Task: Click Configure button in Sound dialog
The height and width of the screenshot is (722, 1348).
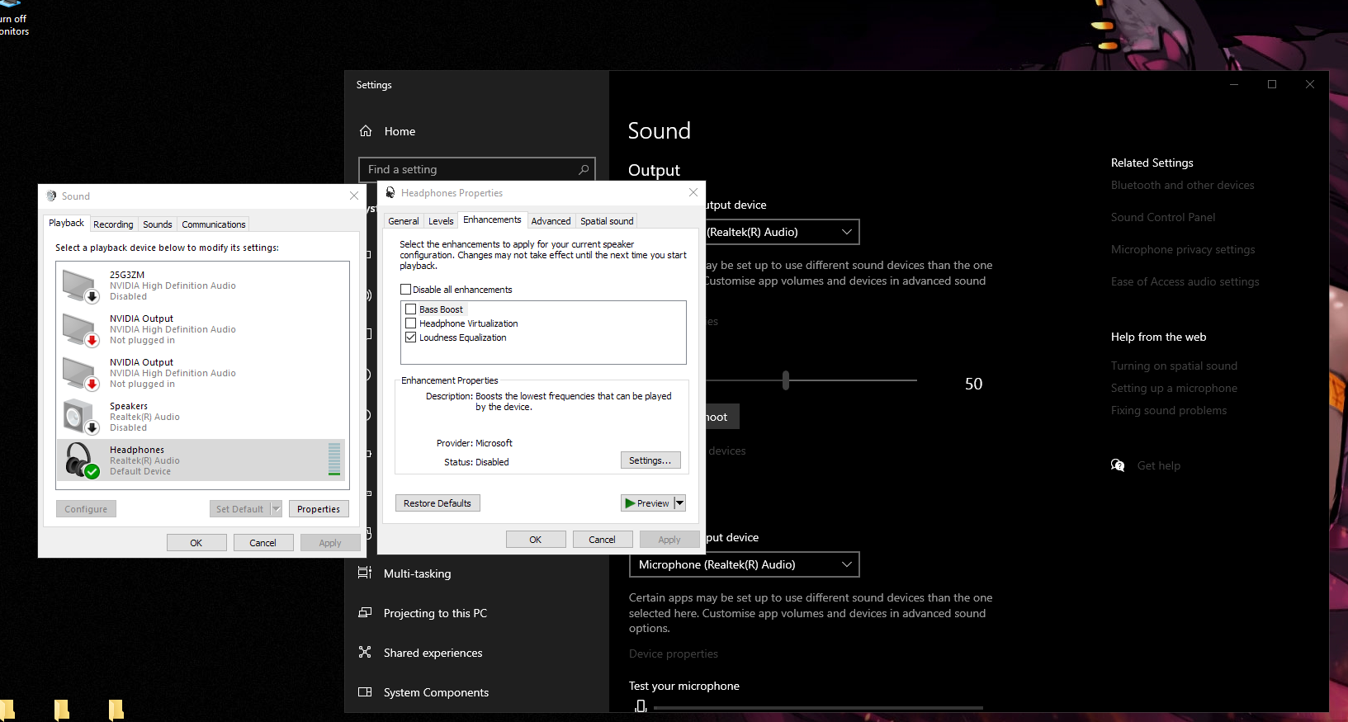Action: (x=86, y=509)
